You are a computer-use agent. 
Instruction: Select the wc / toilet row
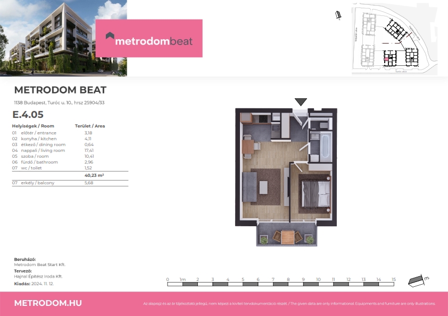tap(70, 168)
